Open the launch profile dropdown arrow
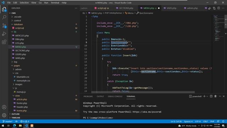The height and width of the screenshot is (128, 227). click(207, 96)
